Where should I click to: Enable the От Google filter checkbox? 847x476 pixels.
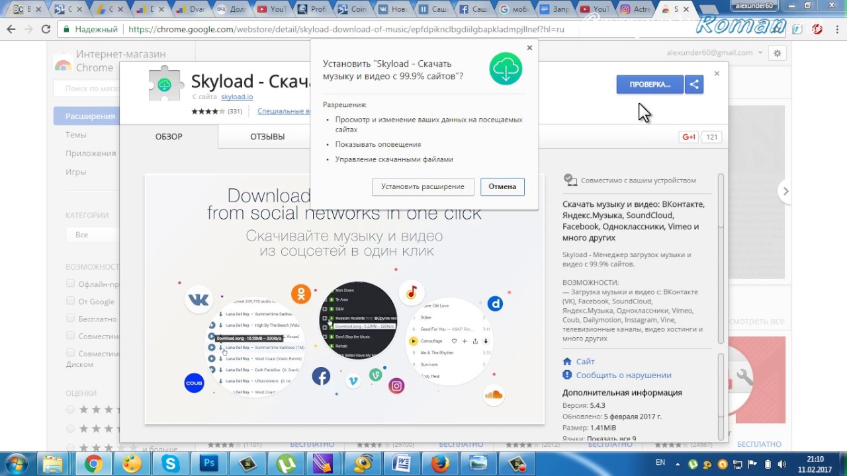point(70,301)
